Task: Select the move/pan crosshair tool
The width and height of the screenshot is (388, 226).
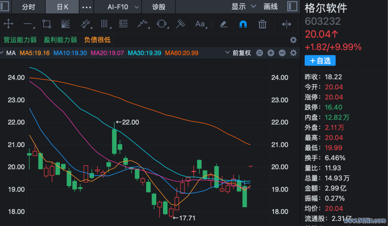Action: [8, 24]
